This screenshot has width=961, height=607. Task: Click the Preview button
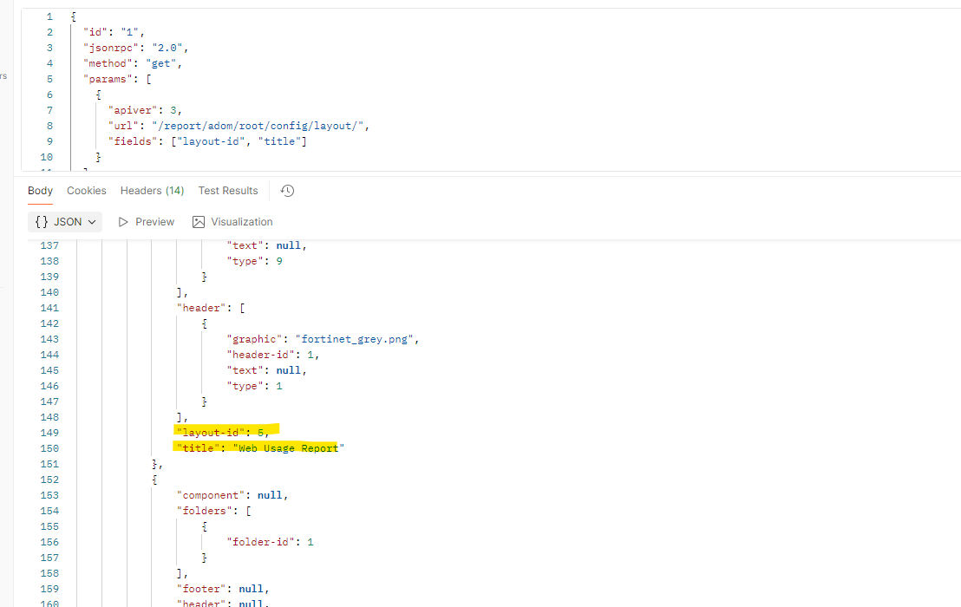click(147, 222)
